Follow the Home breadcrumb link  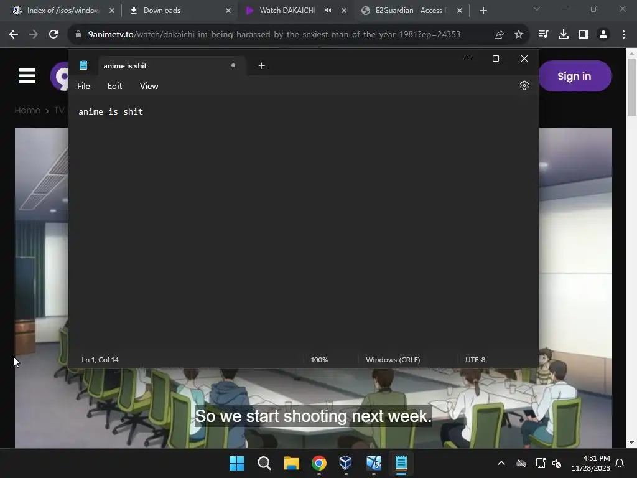27,110
